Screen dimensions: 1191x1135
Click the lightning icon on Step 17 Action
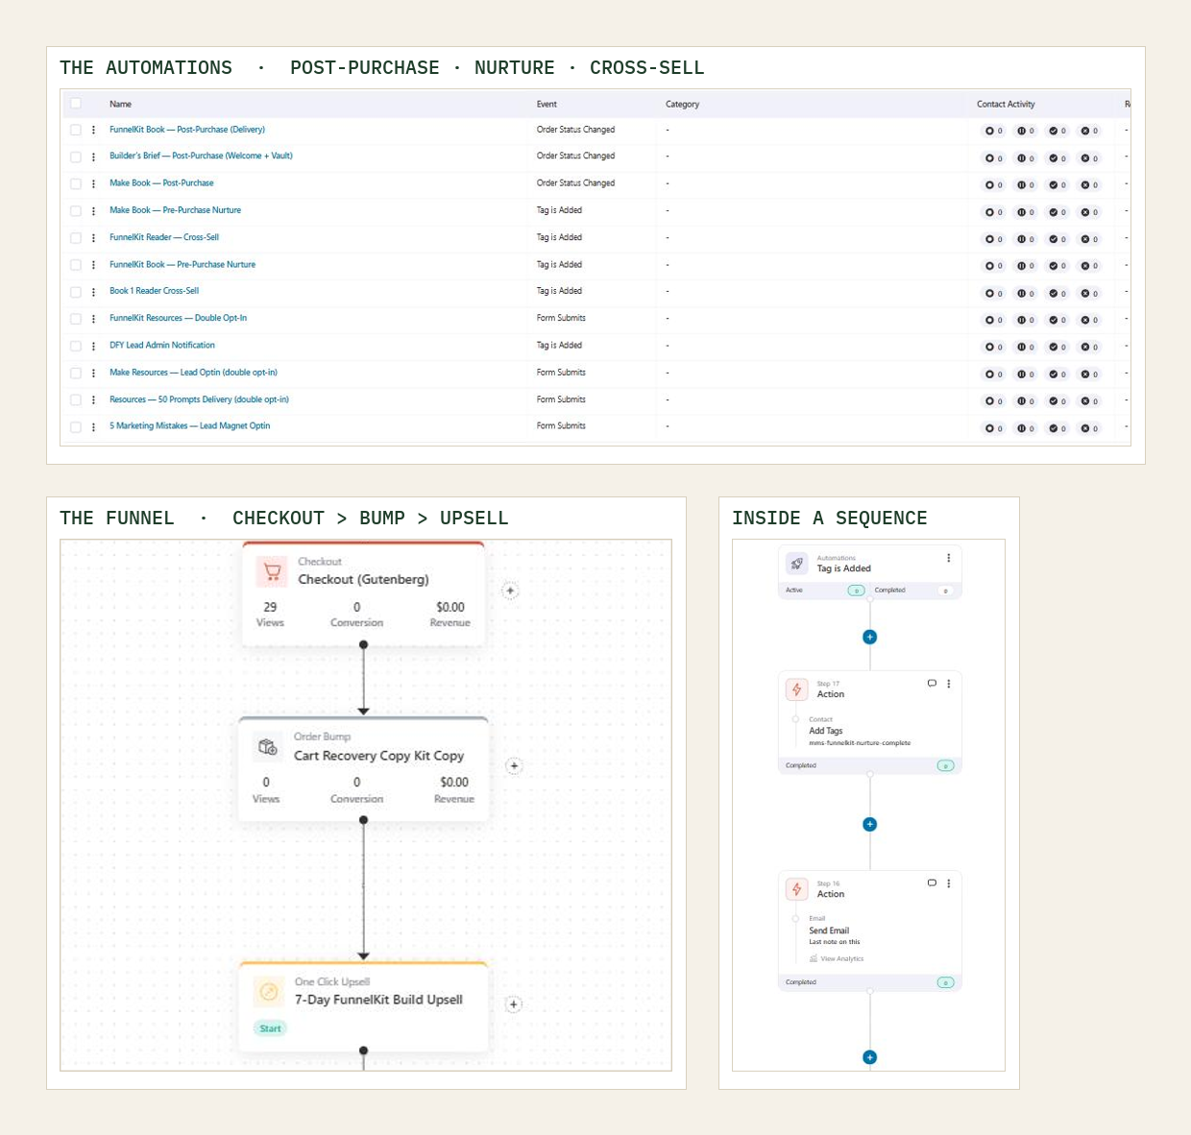click(x=796, y=689)
